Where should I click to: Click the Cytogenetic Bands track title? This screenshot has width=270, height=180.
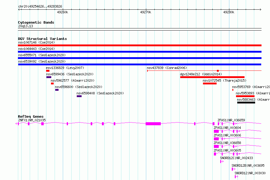coord(36,22)
